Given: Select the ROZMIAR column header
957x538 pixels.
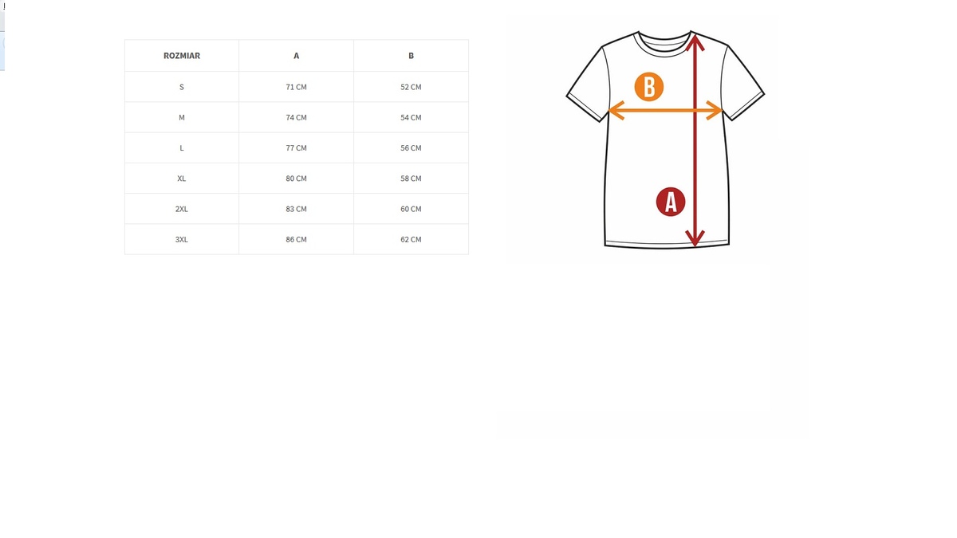Looking at the screenshot, I should pyautogui.click(x=182, y=56).
